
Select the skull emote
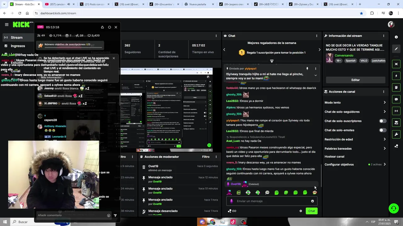tap(267, 192)
